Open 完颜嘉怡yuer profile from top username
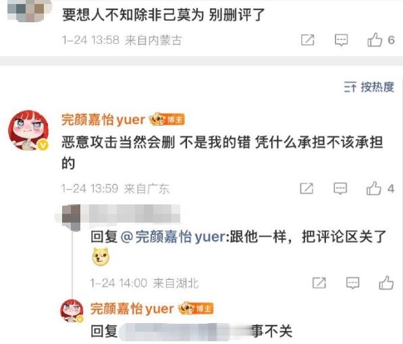Viewport: 403px width, 344px height. [103, 119]
